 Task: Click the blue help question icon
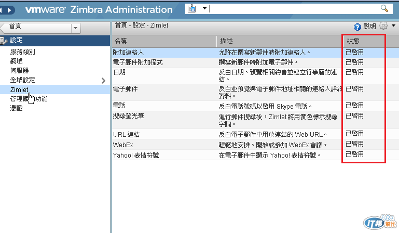point(357,27)
